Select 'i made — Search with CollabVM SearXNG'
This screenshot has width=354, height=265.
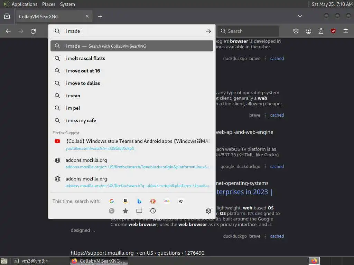tap(132, 46)
